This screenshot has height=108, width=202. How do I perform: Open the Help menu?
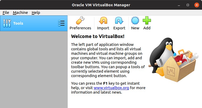point(36,13)
